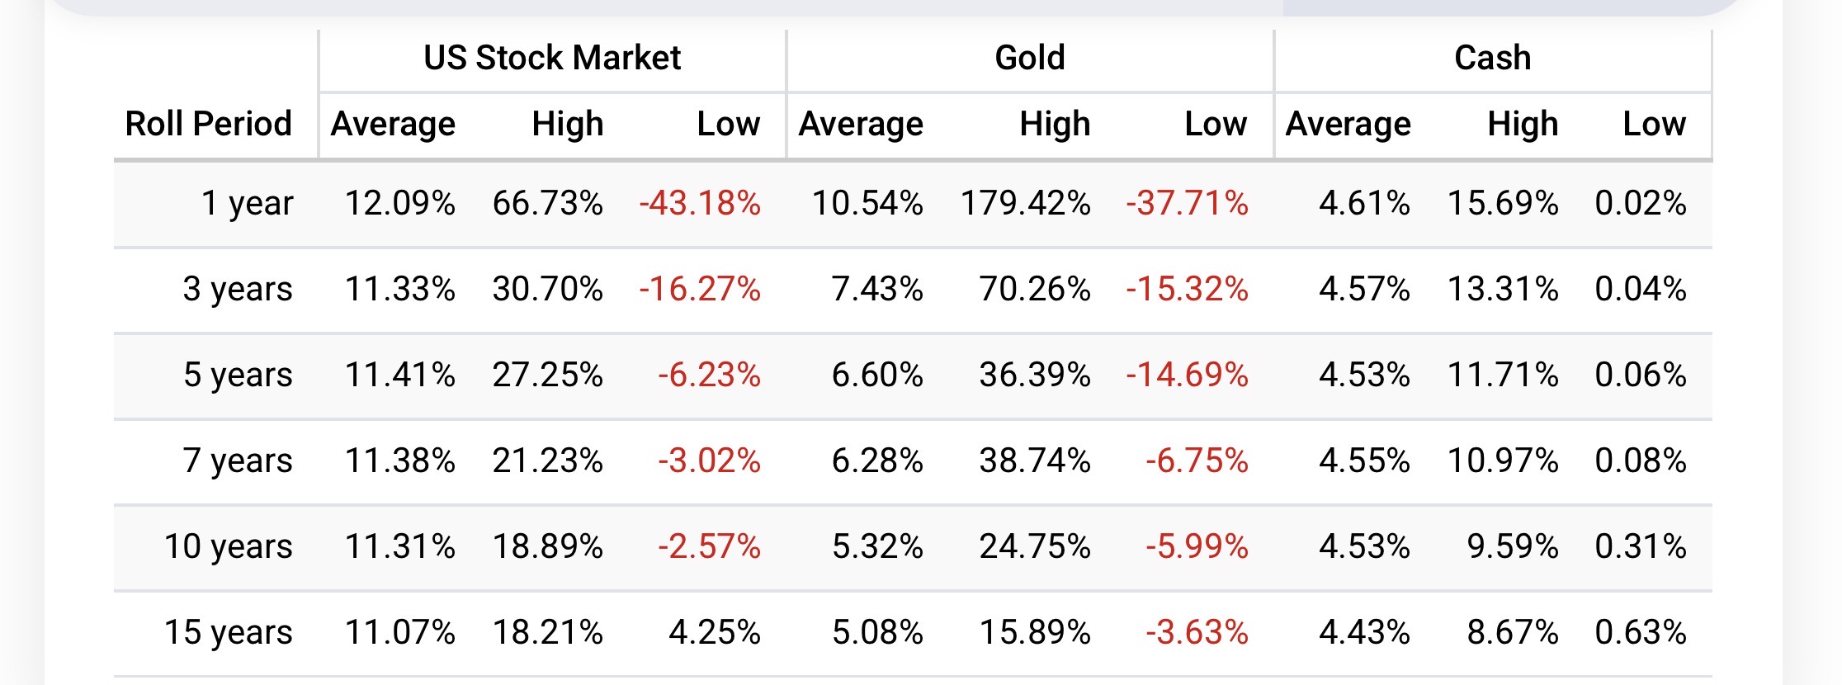The width and height of the screenshot is (1842, 685).
Task: Click the 21.23% stock high value
Action: click(x=547, y=461)
